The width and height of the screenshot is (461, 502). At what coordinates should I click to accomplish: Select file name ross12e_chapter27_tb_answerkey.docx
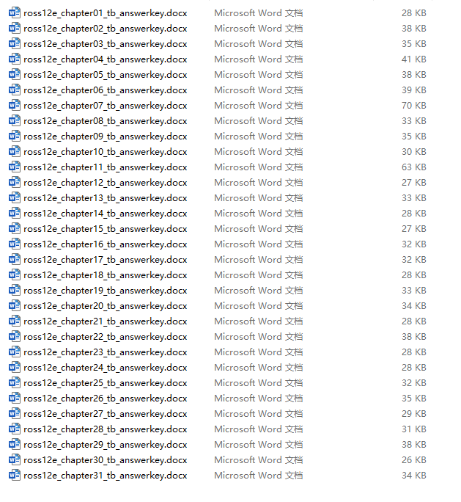click(106, 414)
